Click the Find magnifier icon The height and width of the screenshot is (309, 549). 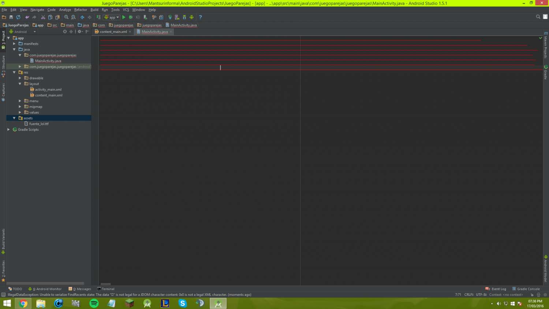pyautogui.click(x=66, y=17)
